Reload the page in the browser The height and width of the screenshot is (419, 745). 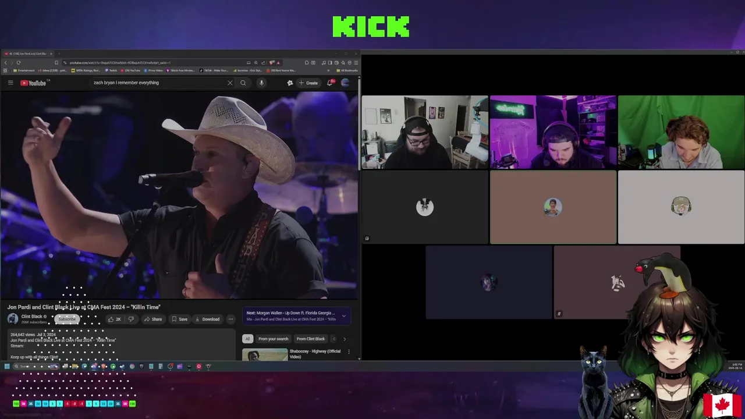point(19,62)
